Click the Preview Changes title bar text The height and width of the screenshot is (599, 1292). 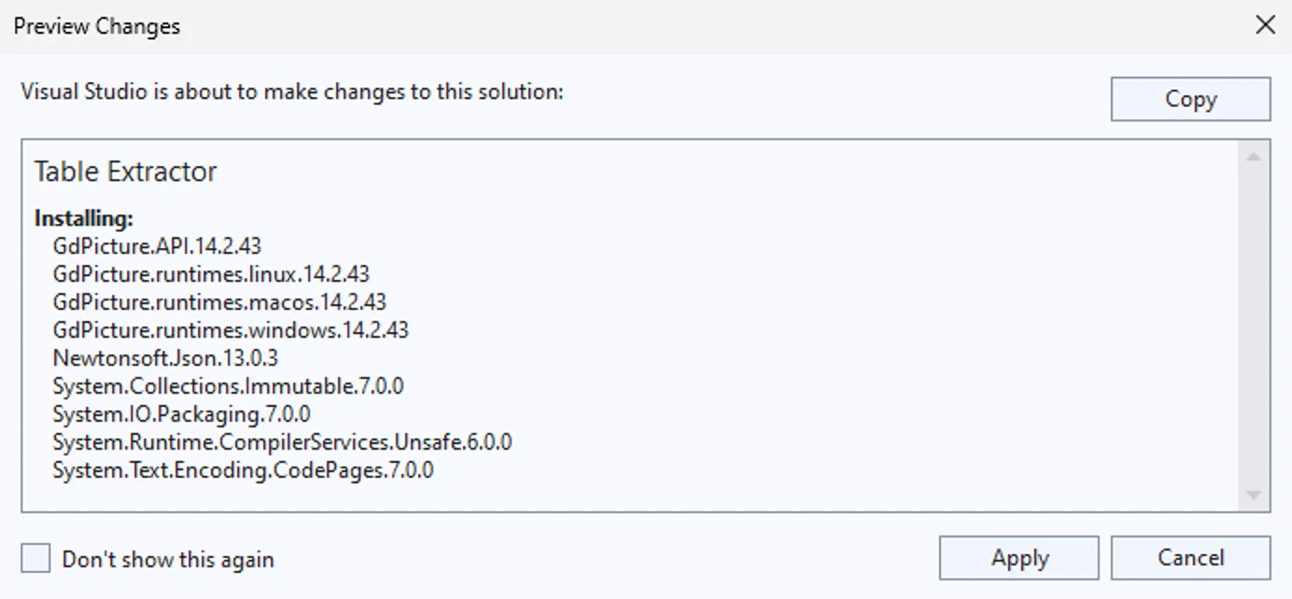(x=97, y=26)
